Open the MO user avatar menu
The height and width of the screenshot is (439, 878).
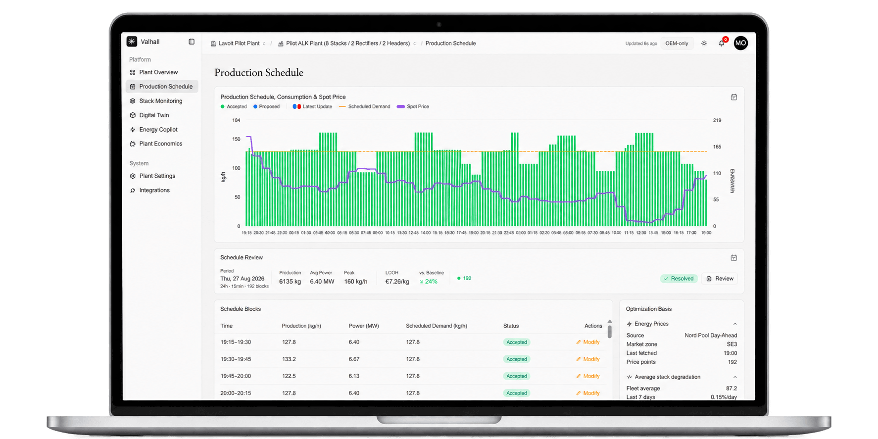pos(740,43)
